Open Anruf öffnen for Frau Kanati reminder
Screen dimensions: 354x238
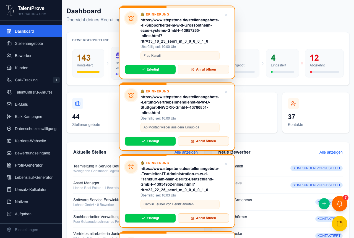tap(203, 69)
